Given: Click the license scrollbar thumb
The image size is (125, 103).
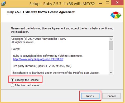Looking at the screenshot, I should [111, 45].
